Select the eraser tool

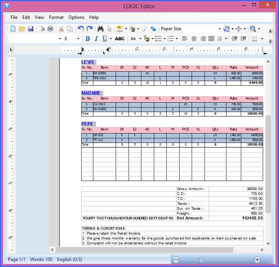[x=144, y=29]
